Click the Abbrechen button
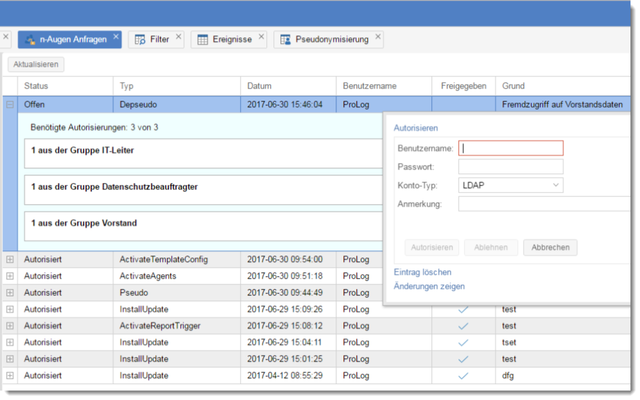Image resolution: width=640 pixels, height=400 pixels. coord(550,247)
